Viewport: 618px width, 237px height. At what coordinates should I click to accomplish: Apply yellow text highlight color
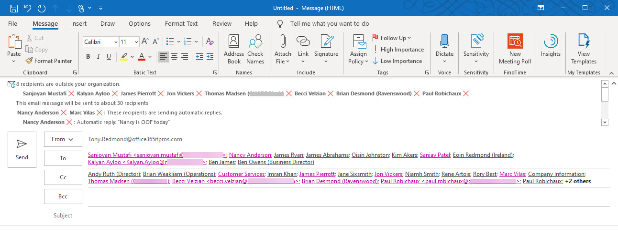[x=124, y=57]
